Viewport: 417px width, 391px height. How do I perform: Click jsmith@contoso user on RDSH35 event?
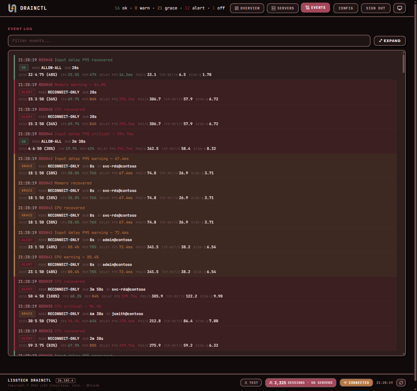coord(127,314)
